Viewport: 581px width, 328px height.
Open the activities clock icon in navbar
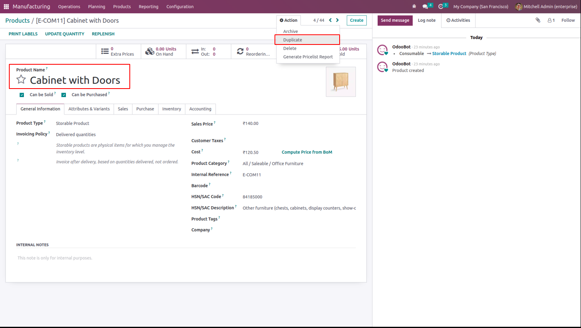point(441,6)
